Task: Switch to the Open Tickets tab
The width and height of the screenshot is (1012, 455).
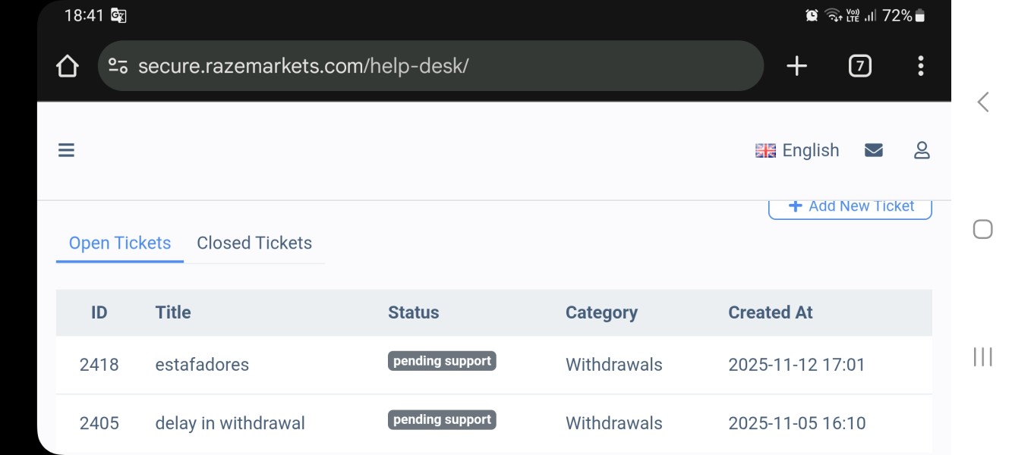Action: tap(120, 243)
